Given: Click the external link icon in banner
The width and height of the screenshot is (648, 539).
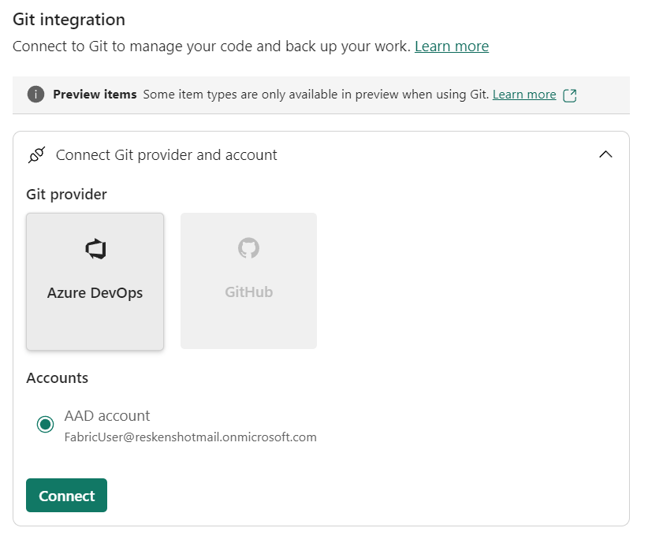Looking at the screenshot, I should [x=570, y=95].
